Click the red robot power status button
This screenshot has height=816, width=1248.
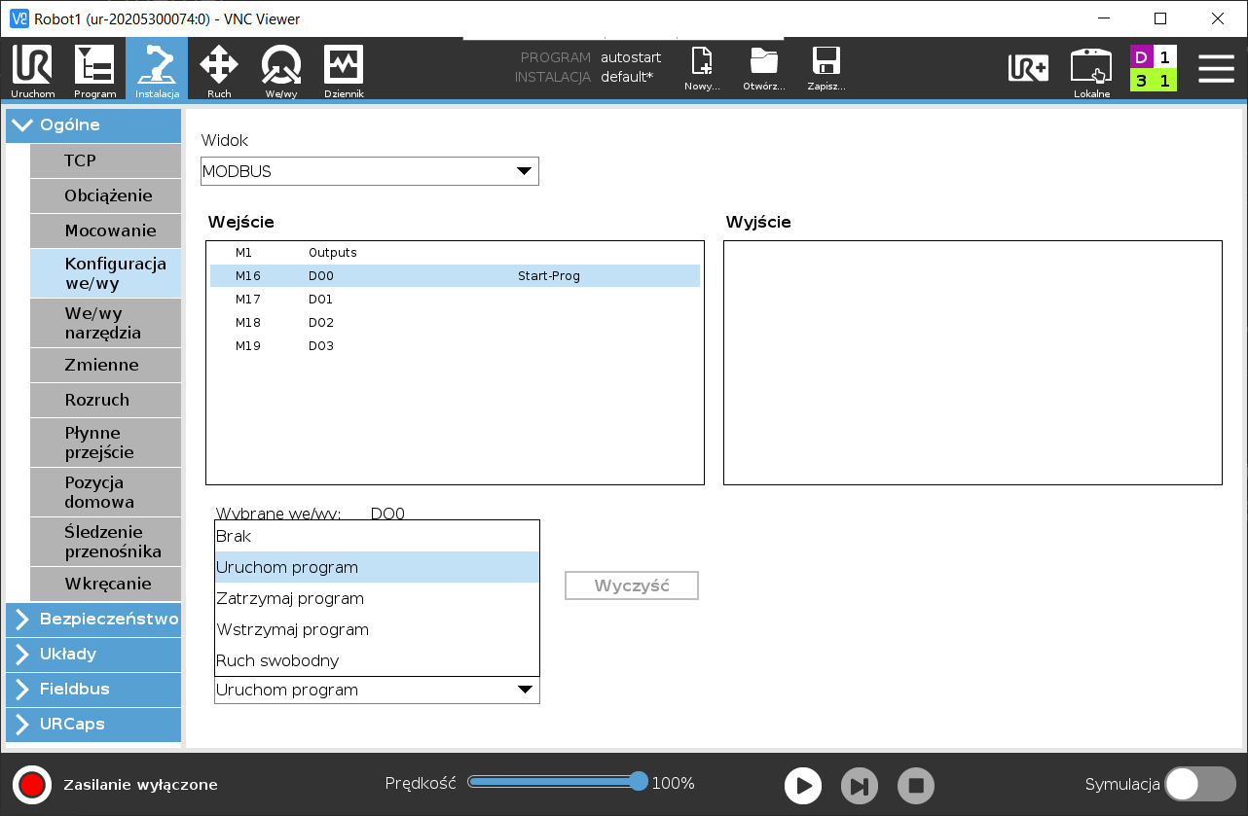[x=32, y=785]
